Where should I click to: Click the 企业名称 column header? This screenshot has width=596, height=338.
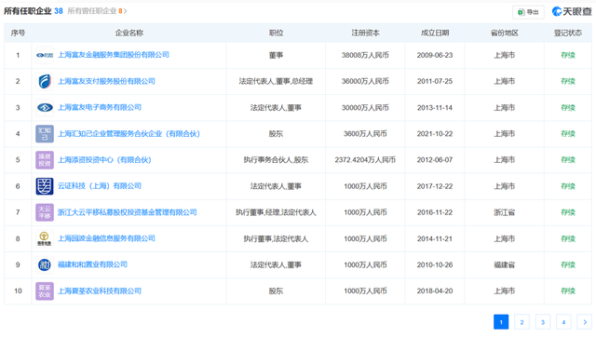[129, 34]
